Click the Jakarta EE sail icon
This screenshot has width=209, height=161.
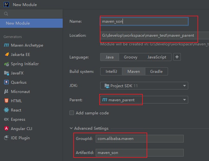[6, 54]
